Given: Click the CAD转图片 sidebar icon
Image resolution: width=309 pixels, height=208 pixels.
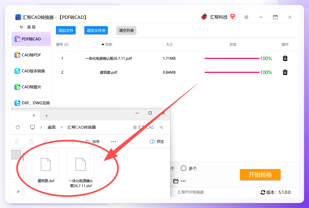Looking at the screenshot, I should 17,87.
